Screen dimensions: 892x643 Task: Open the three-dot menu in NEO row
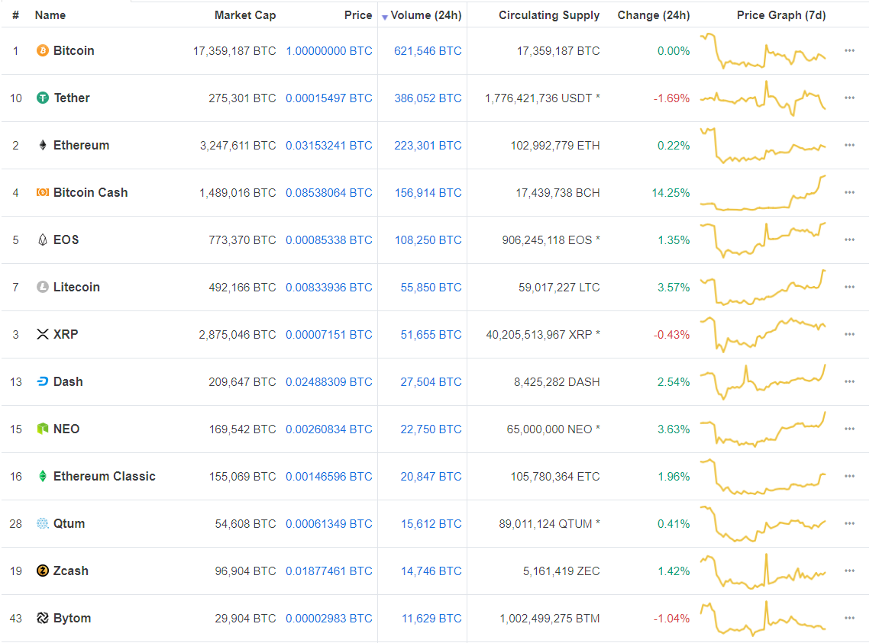[849, 429]
